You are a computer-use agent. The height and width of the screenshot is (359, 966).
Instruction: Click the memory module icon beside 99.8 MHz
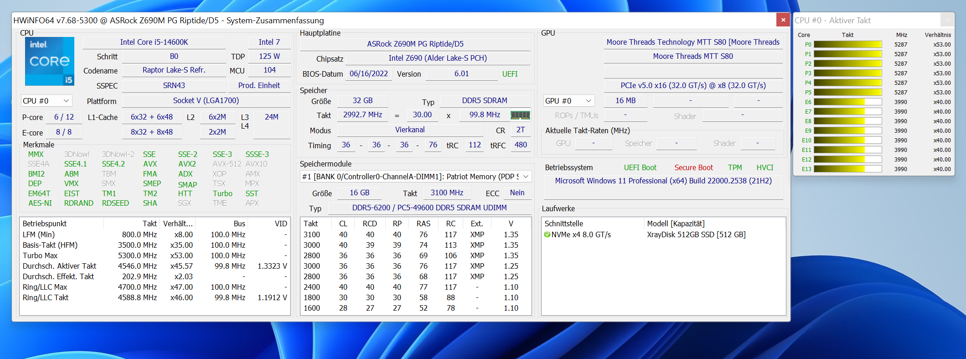pos(520,115)
